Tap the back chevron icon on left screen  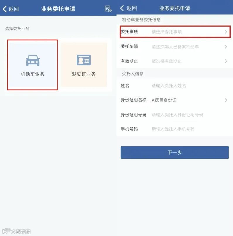click(5, 9)
